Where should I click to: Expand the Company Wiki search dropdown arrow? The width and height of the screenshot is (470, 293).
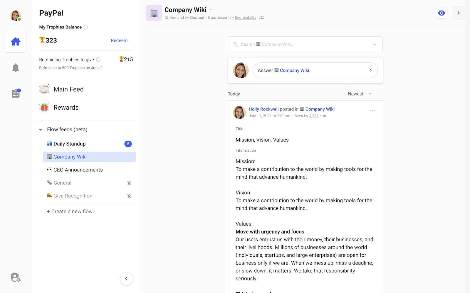coord(374,44)
